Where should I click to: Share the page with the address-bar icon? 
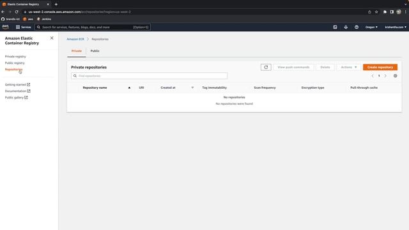coord(369,12)
